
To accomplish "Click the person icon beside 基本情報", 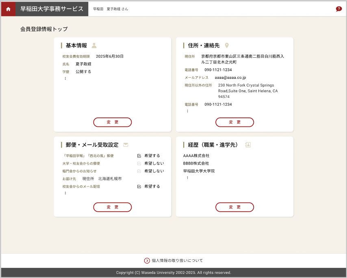I will pyautogui.click(x=94, y=46).
